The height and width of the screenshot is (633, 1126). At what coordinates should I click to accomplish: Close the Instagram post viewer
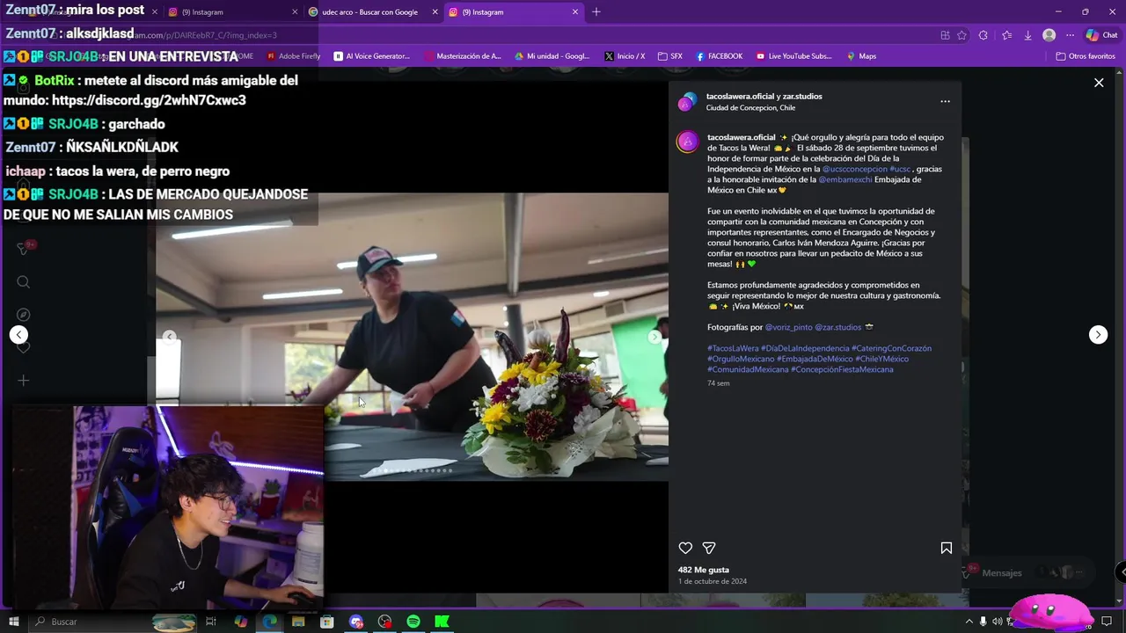tap(1099, 83)
